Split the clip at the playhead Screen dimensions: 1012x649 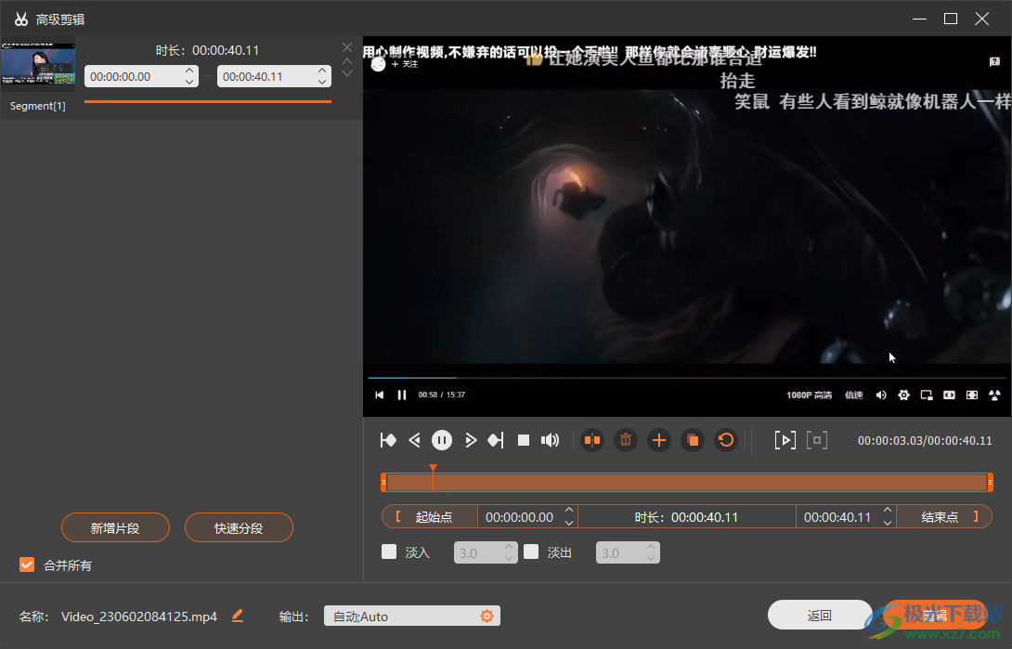(591, 440)
